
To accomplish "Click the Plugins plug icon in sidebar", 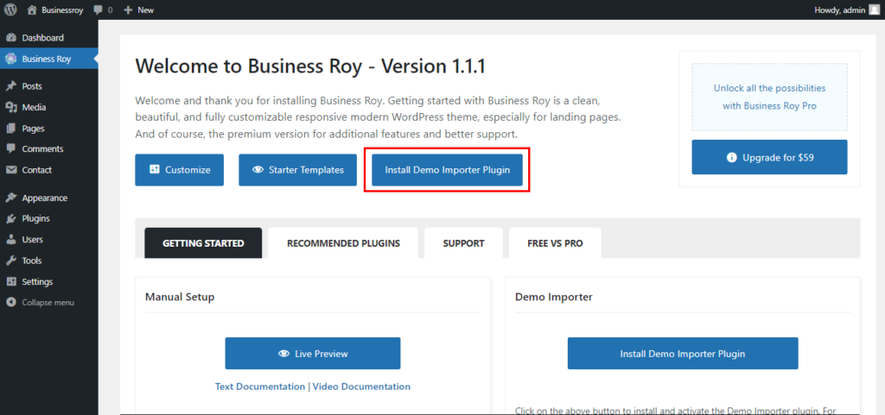I will [10, 218].
